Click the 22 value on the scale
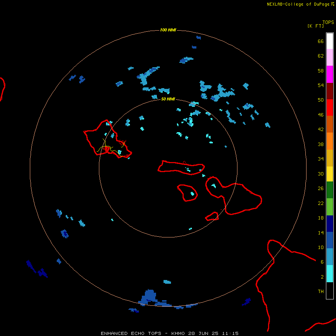Screen dimensions: 336x336 (321, 203)
